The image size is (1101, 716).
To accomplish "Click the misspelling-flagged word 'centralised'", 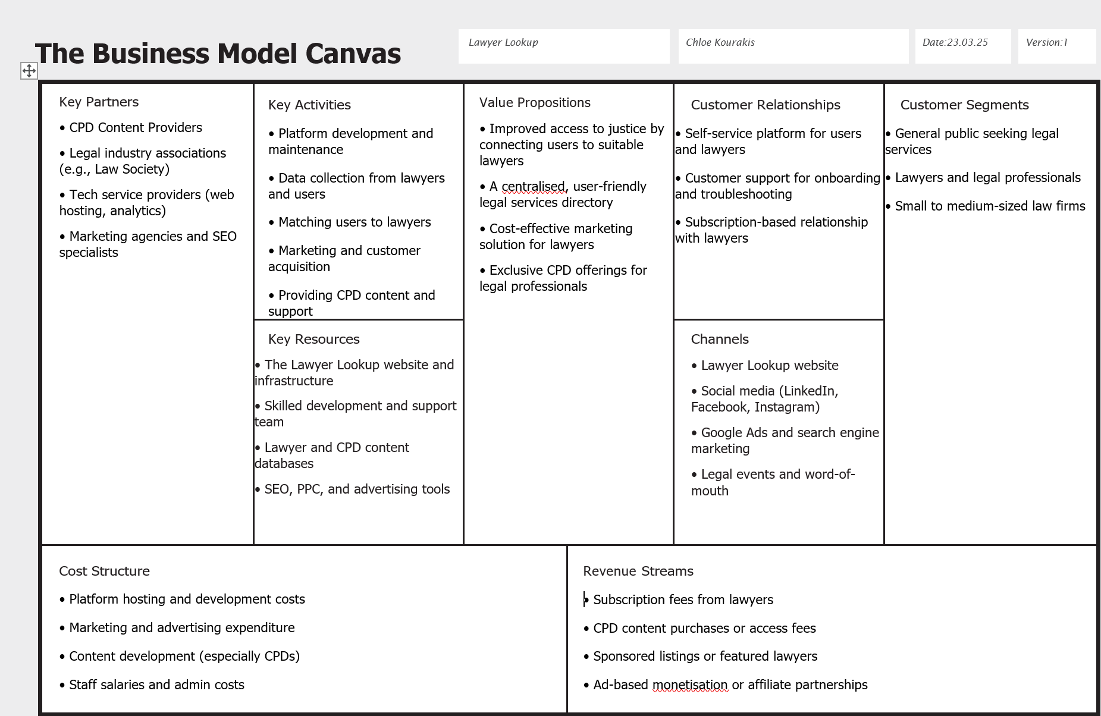I will pos(533,187).
